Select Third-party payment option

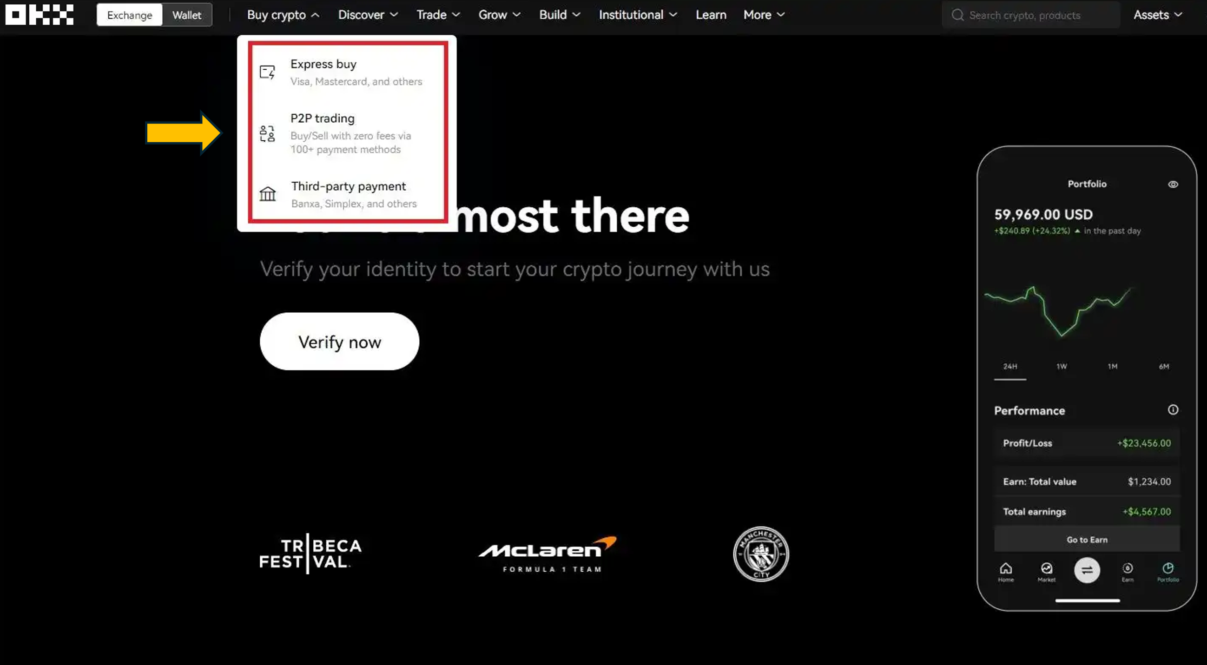tap(347, 194)
